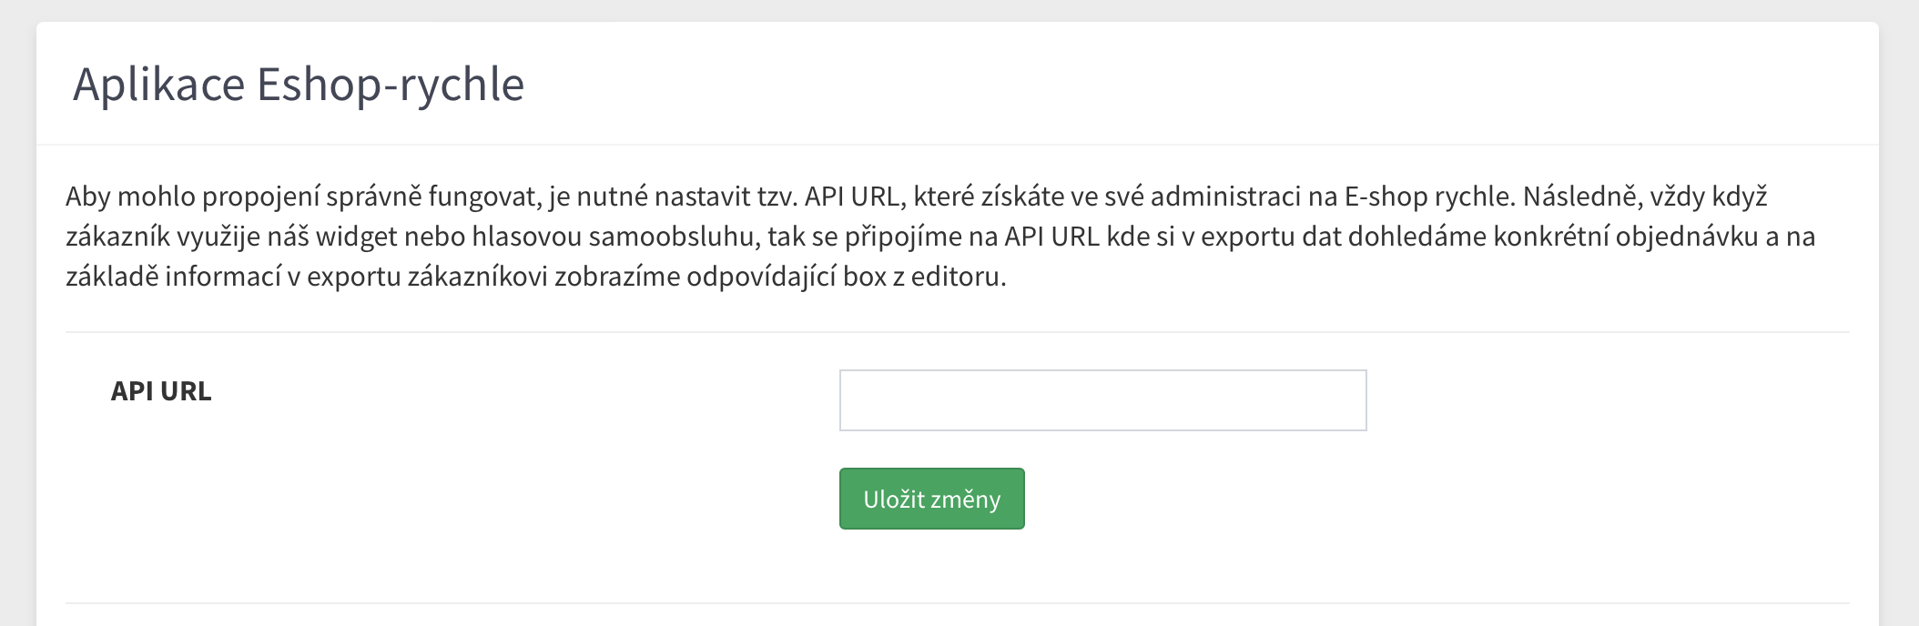The width and height of the screenshot is (1919, 626).
Task: Click the bold "API URL" field label
Action: click(161, 391)
